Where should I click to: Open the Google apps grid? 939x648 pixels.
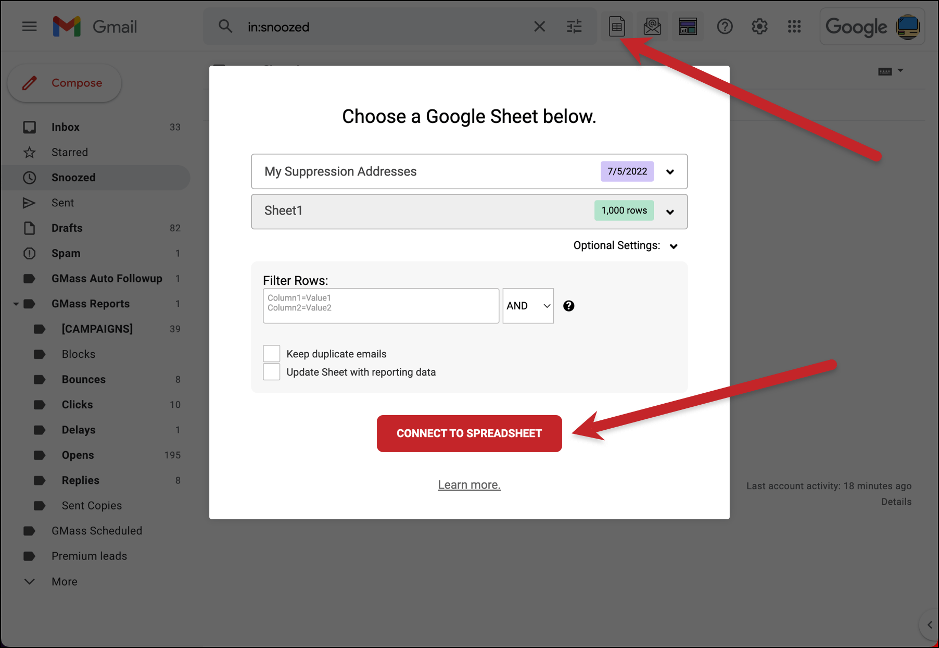pyautogui.click(x=794, y=27)
